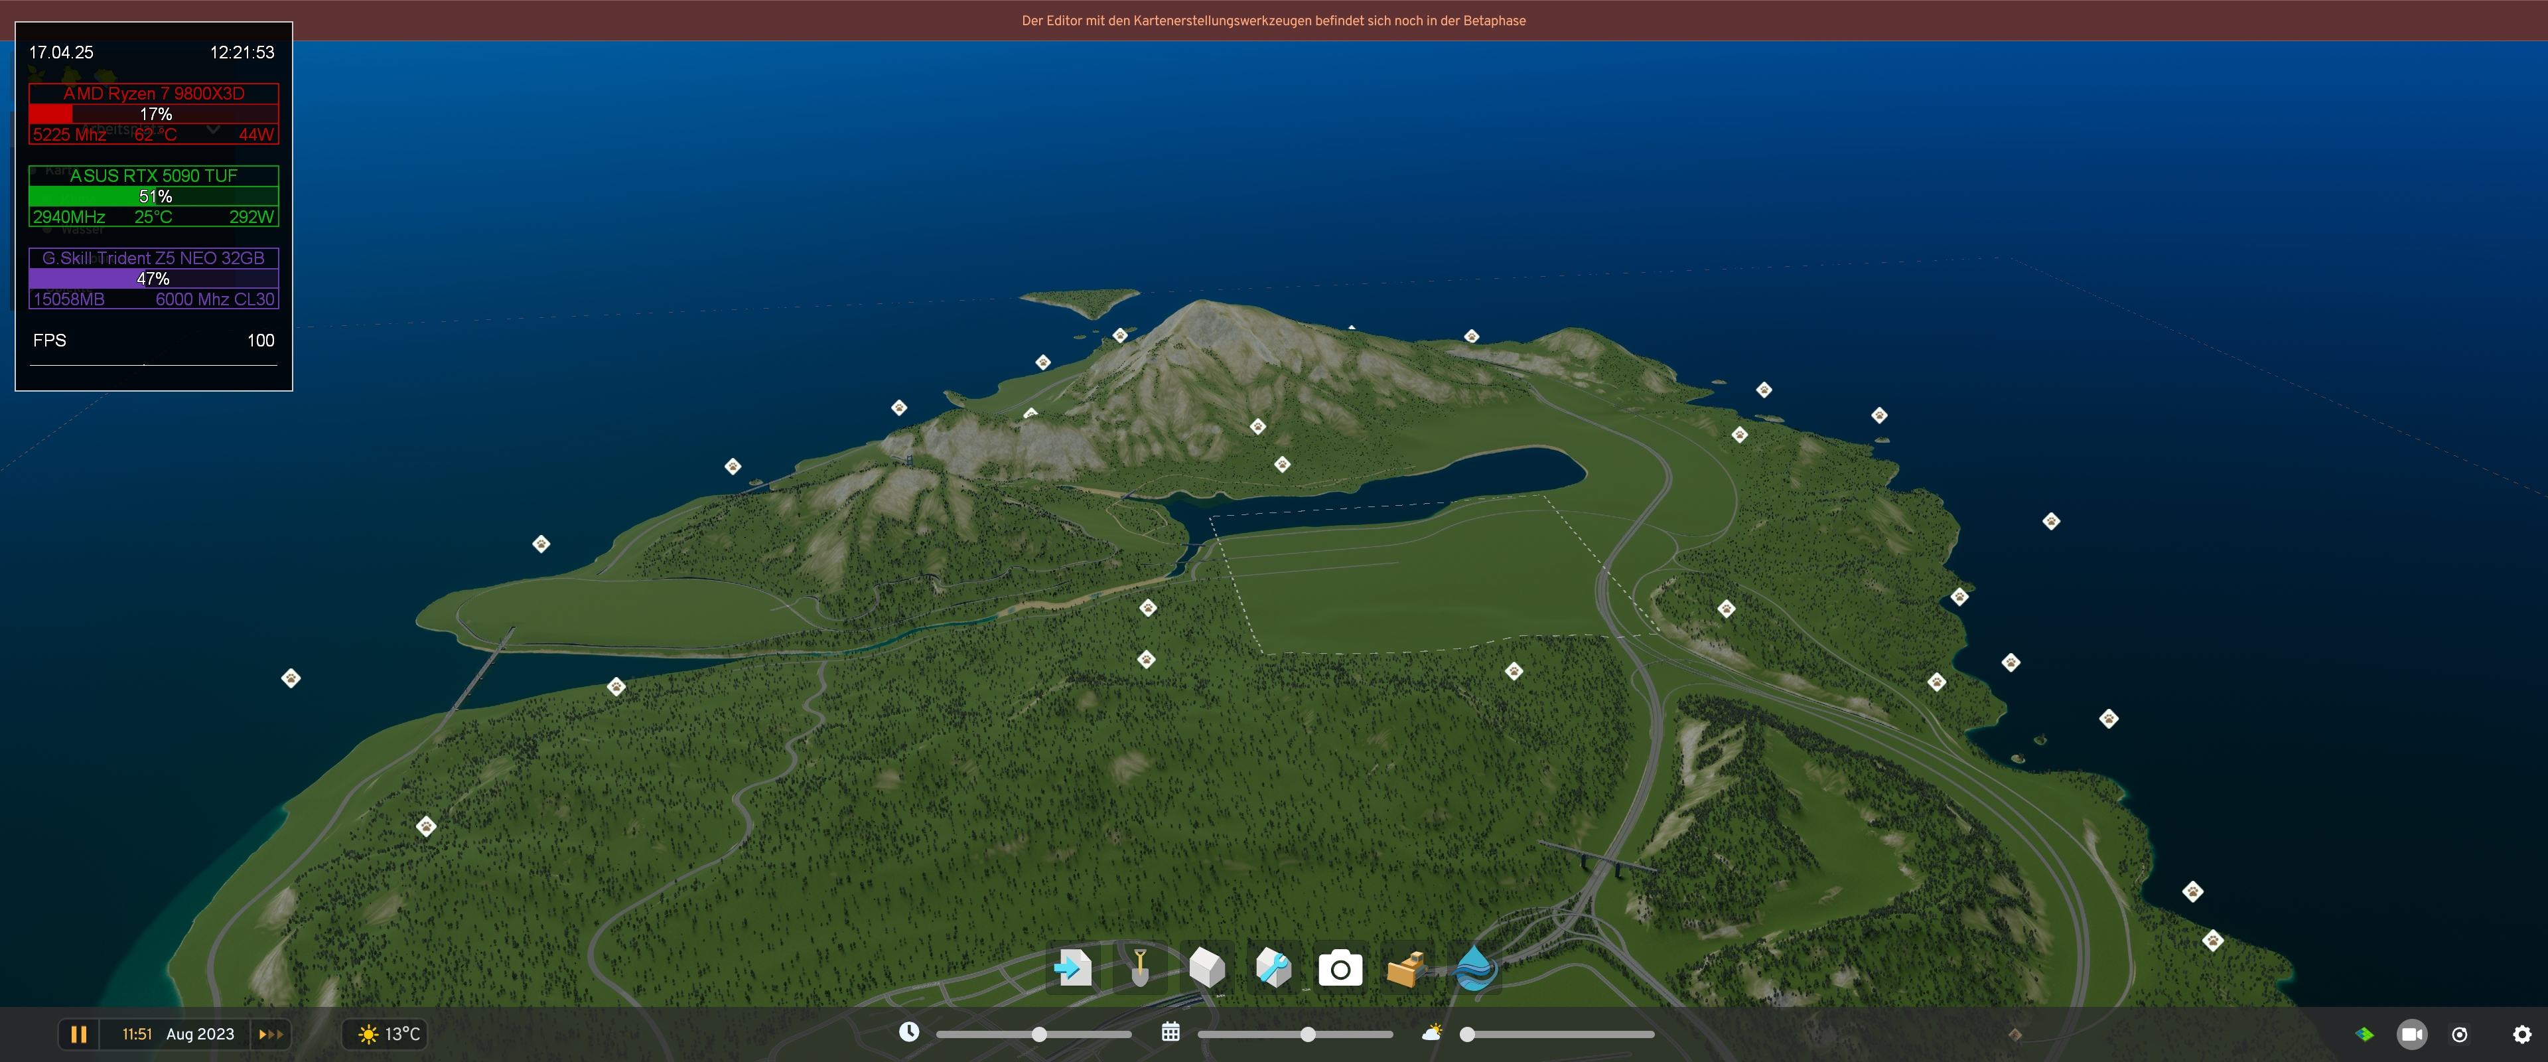Click the clock icon beside time slider
The image size is (2548, 1062).
point(909,1032)
